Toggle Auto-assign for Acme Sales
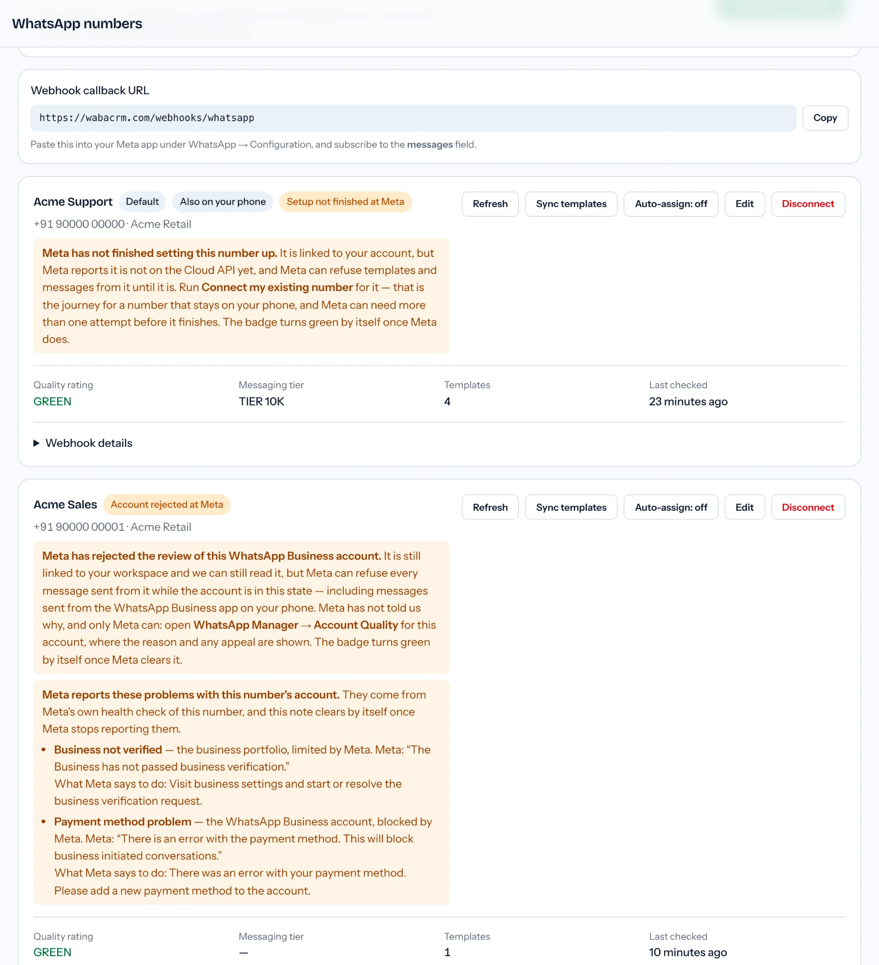Viewport: 879px width, 965px height. (x=670, y=507)
